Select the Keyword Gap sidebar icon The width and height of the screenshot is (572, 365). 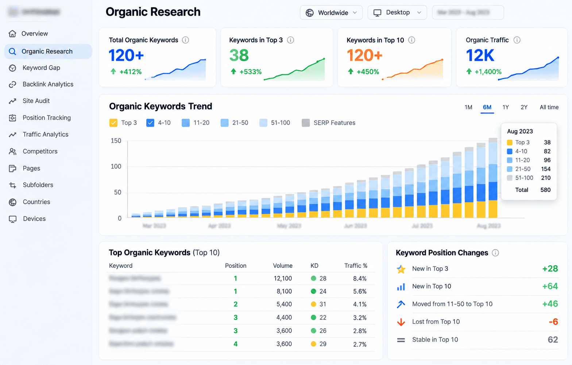[x=12, y=68]
